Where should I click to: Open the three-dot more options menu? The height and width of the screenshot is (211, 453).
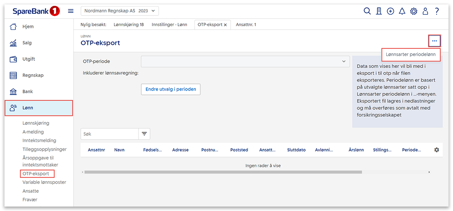434,41
